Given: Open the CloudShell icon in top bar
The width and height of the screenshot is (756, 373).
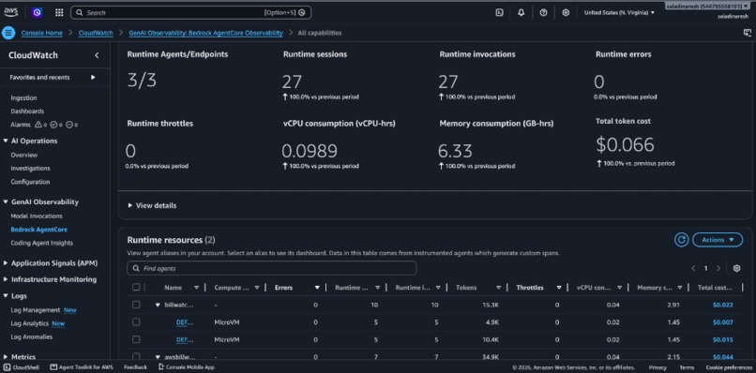Looking at the screenshot, I should [499, 12].
